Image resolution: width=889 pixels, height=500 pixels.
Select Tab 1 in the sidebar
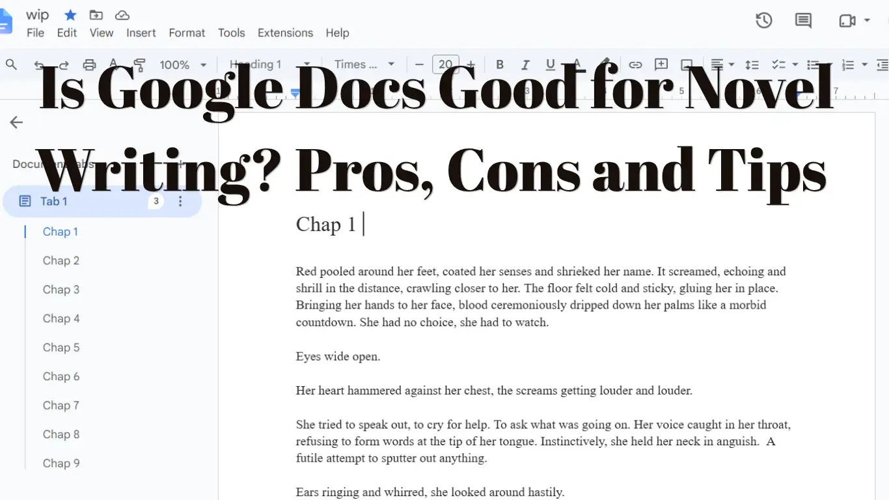click(102, 201)
